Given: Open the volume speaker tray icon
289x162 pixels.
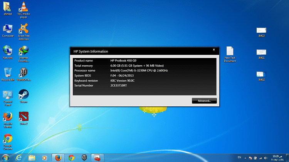Looking at the screenshot, I should click(265, 158).
